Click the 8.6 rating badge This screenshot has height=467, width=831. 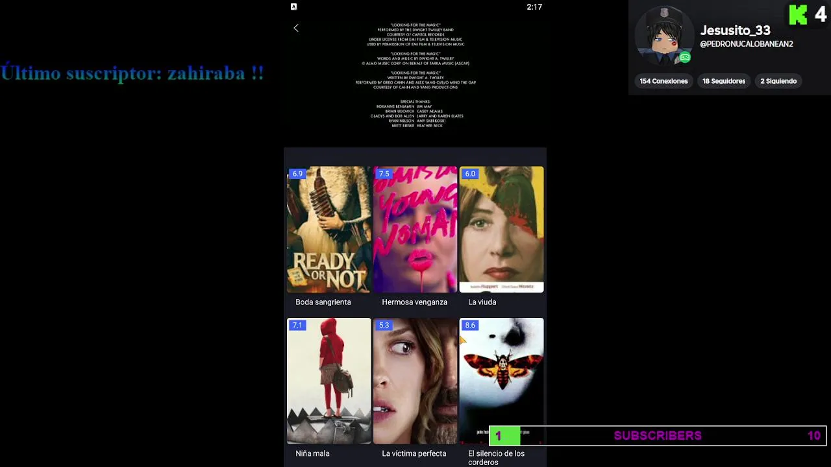(470, 326)
